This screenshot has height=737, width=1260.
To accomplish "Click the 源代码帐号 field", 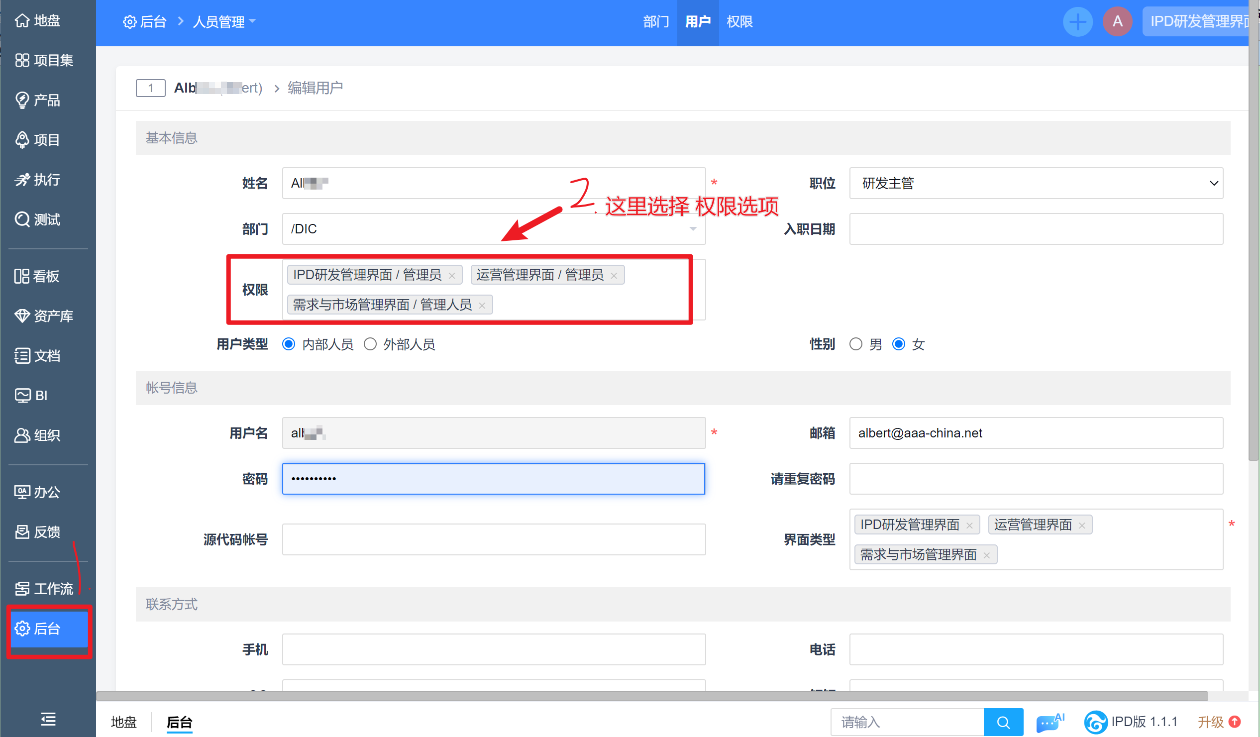I will pyautogui.click(x=494, y=539).
